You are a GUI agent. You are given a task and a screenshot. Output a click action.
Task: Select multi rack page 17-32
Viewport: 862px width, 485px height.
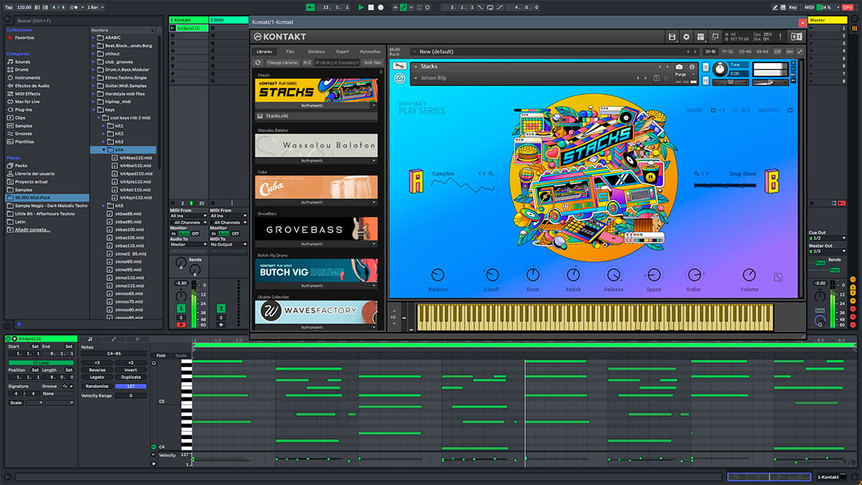[726, 52]
